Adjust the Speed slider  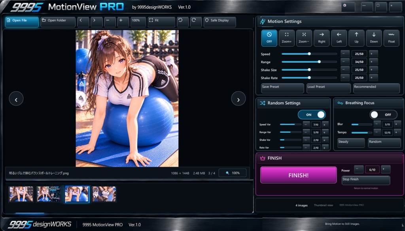[309, 54]
